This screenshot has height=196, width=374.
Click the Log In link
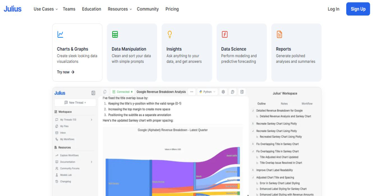333,9
